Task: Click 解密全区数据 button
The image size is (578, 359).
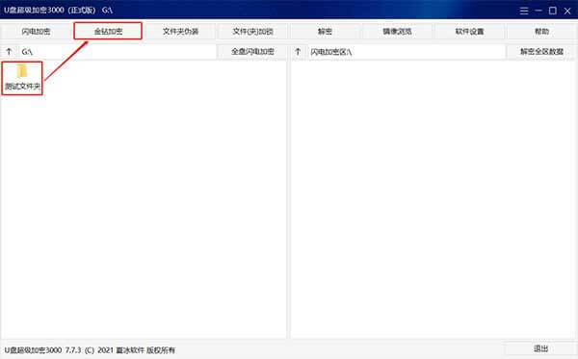Action: tap(541, 52)
